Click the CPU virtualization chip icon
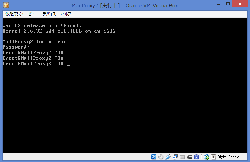Viewport: 250px width, 162px height. pos(196,157)
